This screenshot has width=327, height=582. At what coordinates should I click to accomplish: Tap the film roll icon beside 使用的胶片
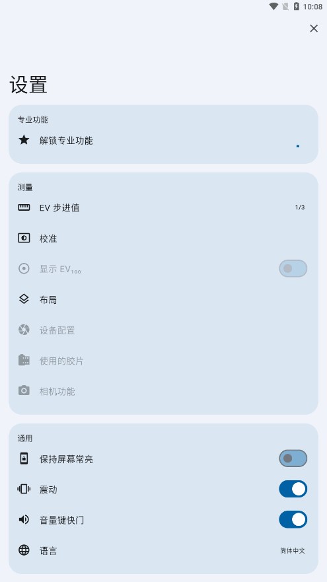24,360
